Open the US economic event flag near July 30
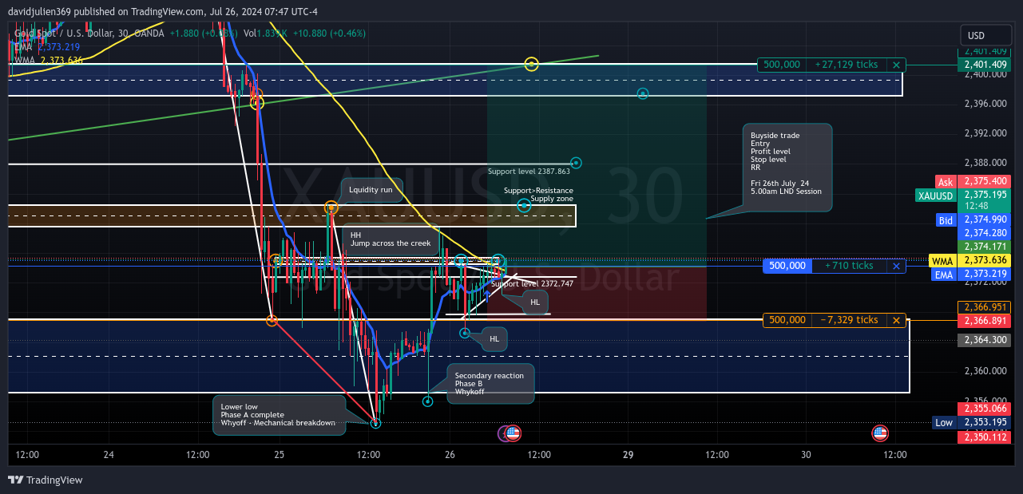The image size is (1023, 494). 880,433
